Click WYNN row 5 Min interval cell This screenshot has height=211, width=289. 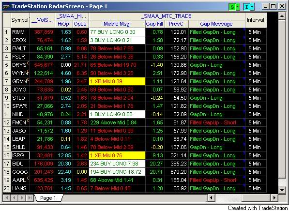256,73
